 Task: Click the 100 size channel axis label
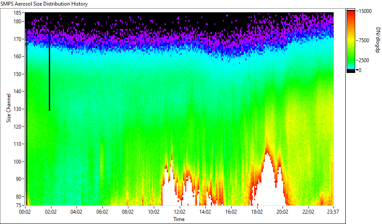pyautogui.click(x=17, y=161)
